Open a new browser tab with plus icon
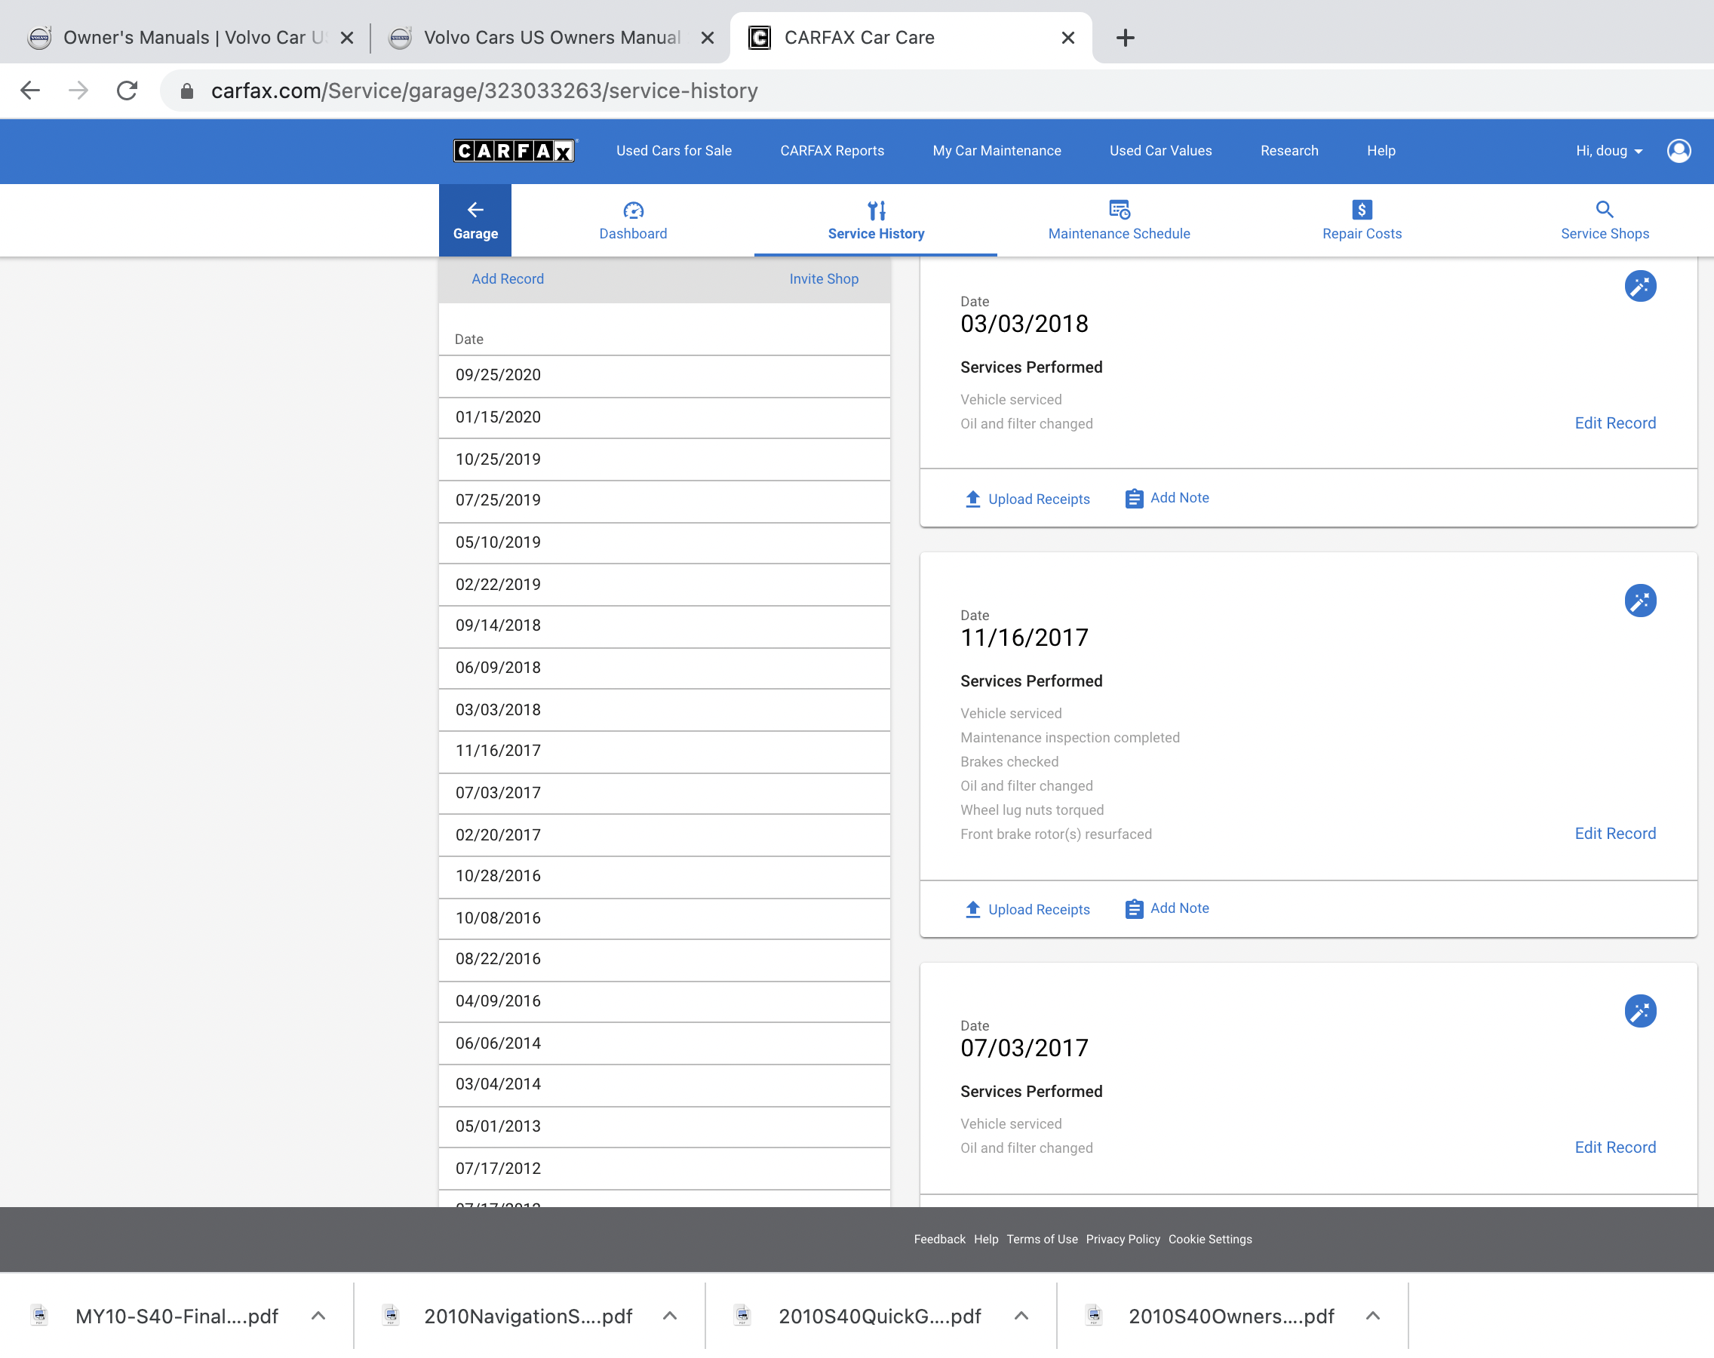This screenshot has width=1714, height=1358. (1125, 38)
